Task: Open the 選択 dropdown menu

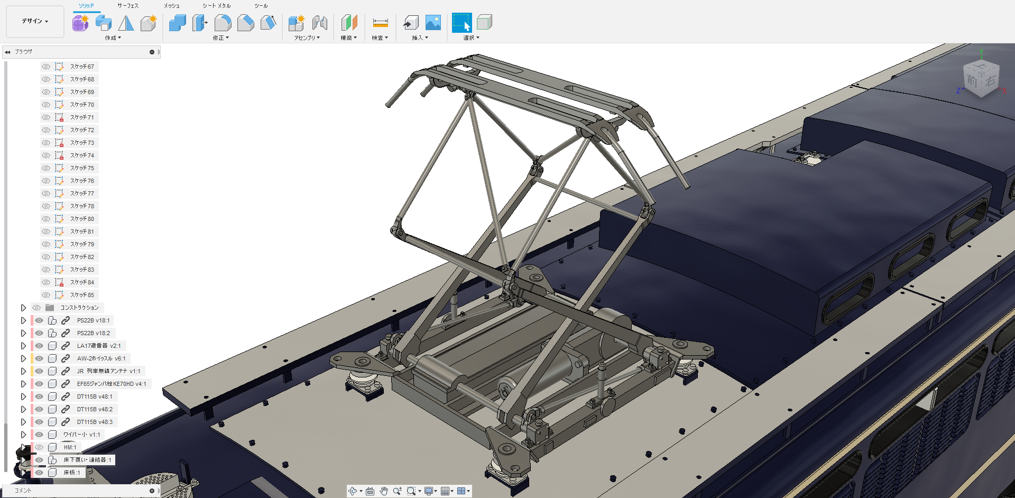Action: coord(472,38)
